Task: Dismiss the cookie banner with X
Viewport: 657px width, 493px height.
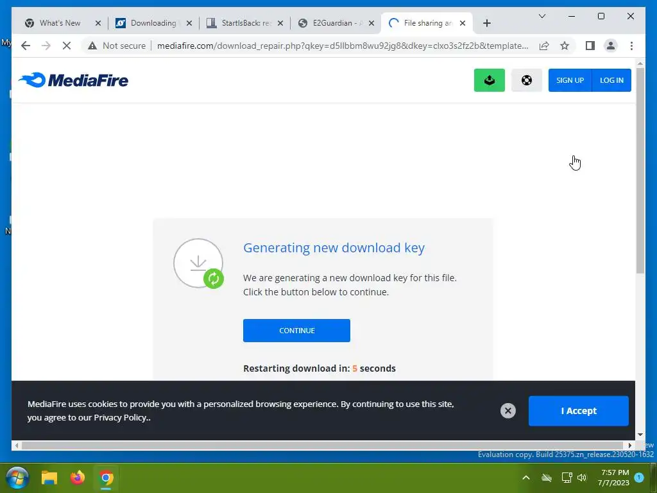Action: (508, 411)
